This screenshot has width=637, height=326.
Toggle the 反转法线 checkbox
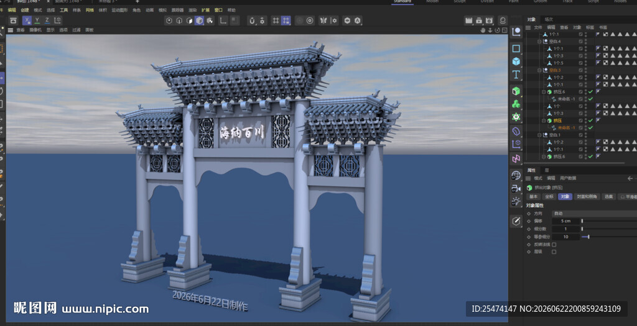point(554,245)
